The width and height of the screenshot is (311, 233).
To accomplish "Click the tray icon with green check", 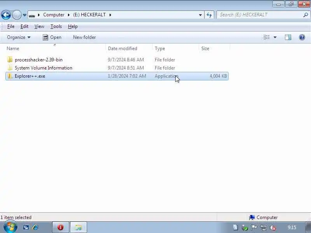I will [245, 228].
